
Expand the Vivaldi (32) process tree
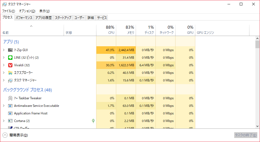(4, 65)
